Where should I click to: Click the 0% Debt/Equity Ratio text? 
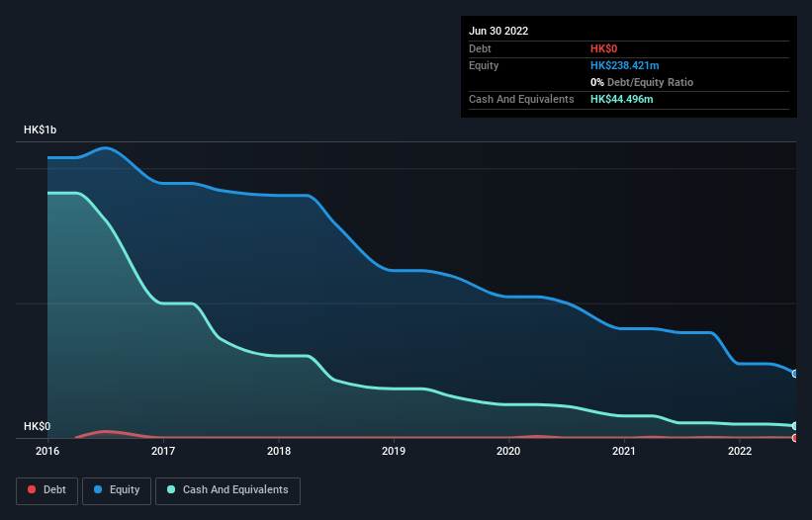(x=642, y=82)
